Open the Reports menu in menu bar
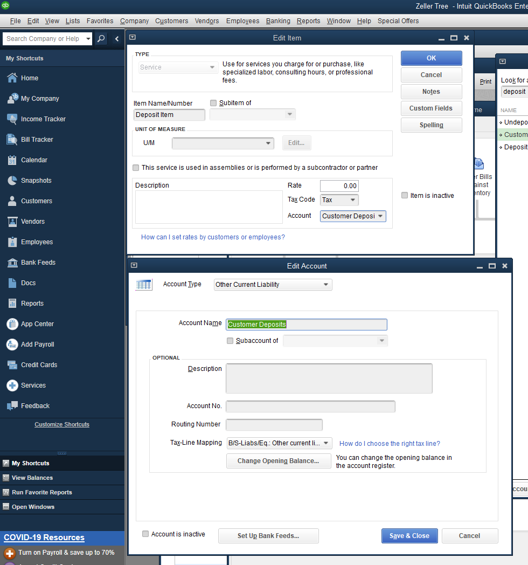The height and width of the screenshot is (565, 528). coord(308,21)
